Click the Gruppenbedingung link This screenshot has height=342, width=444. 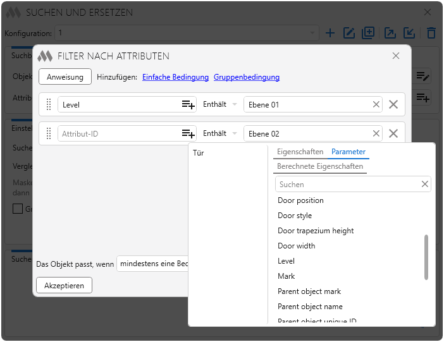click(x=247, y=77)
